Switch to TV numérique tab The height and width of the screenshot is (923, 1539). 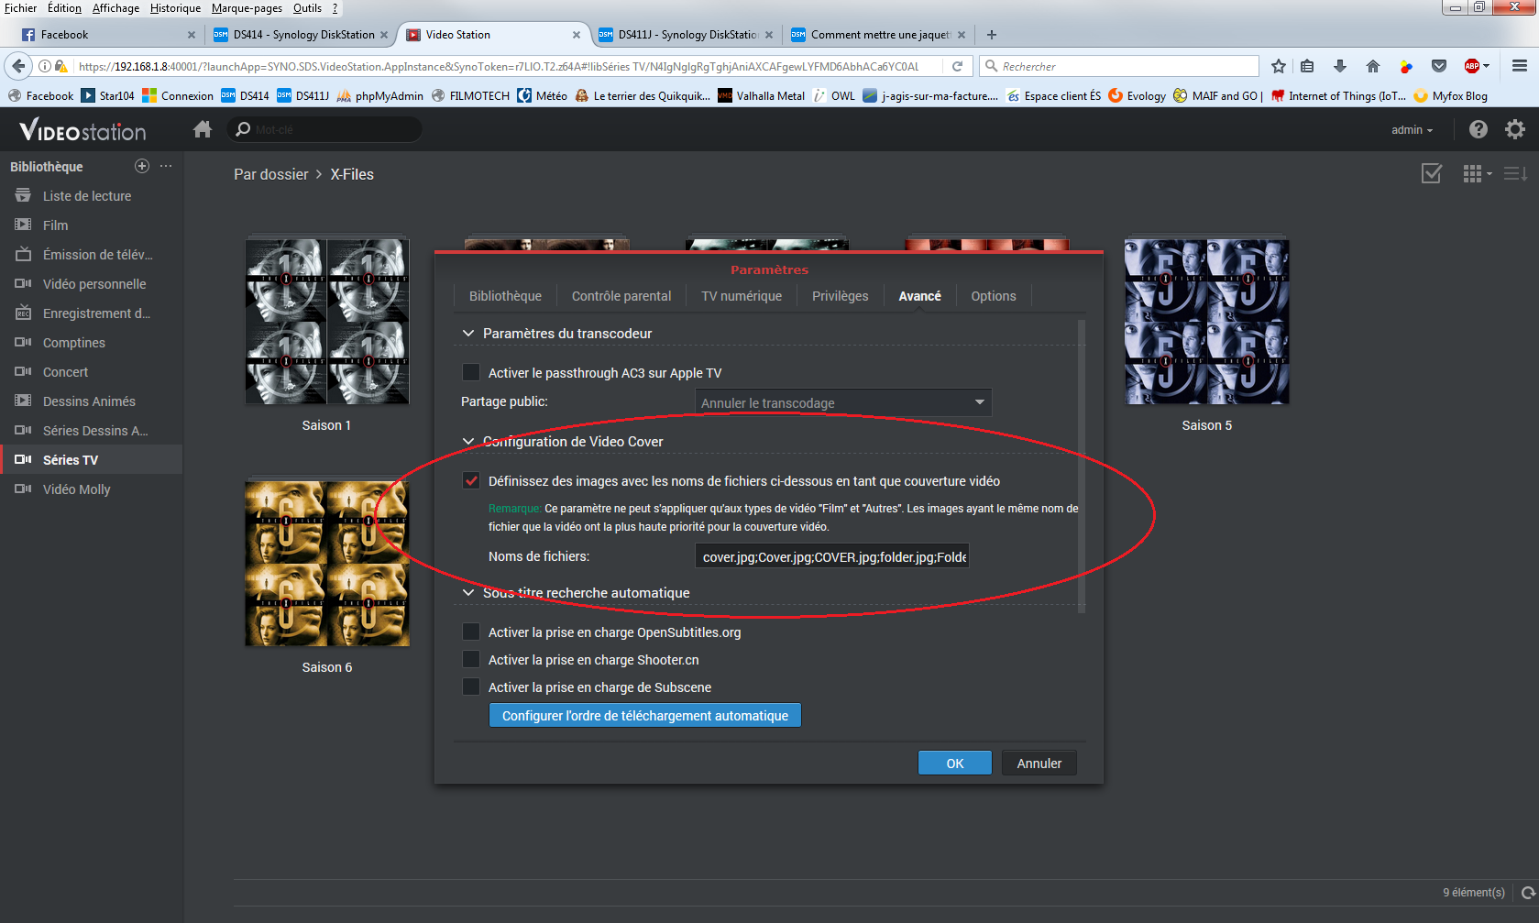(742, 296)
